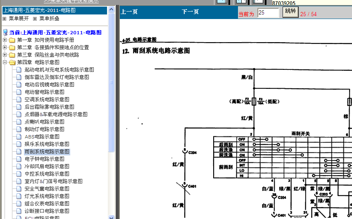Click folder icon of 第二章
352x219 pixels.
(12, 48)
